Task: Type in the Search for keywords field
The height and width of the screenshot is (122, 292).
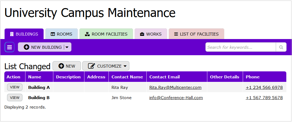Action: coord(240,47)
